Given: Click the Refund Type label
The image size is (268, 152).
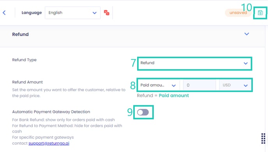Looking at the screenshot, I should tap(24, 60).
